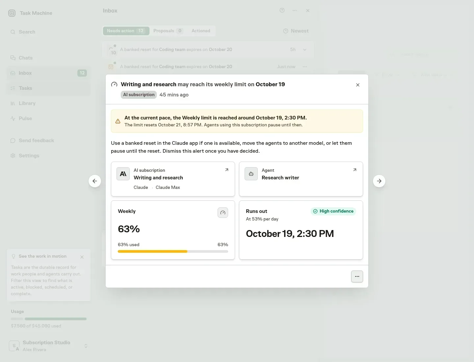
Task: Switch to the Needs action tab
Action: pos(126,31)
